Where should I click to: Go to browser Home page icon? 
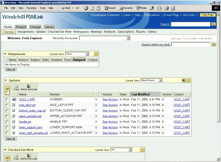[x=98, y=8]
